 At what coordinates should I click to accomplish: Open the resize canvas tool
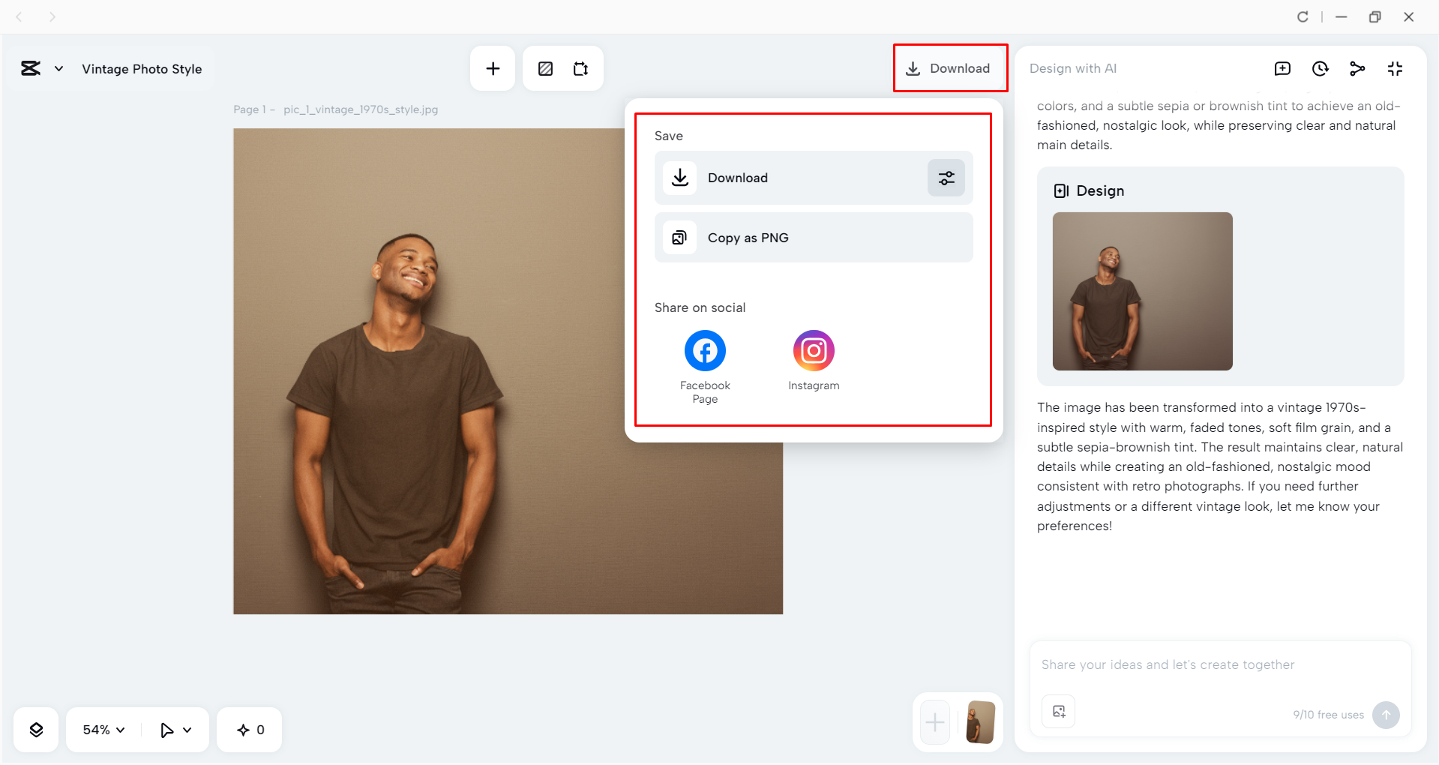(x=581, y=69)
